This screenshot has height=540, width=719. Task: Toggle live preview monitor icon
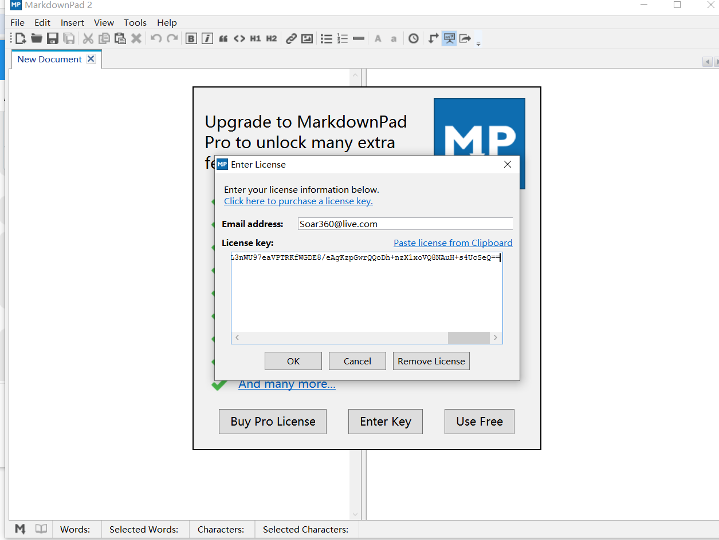pyautogui.click(x=449, y=38)
